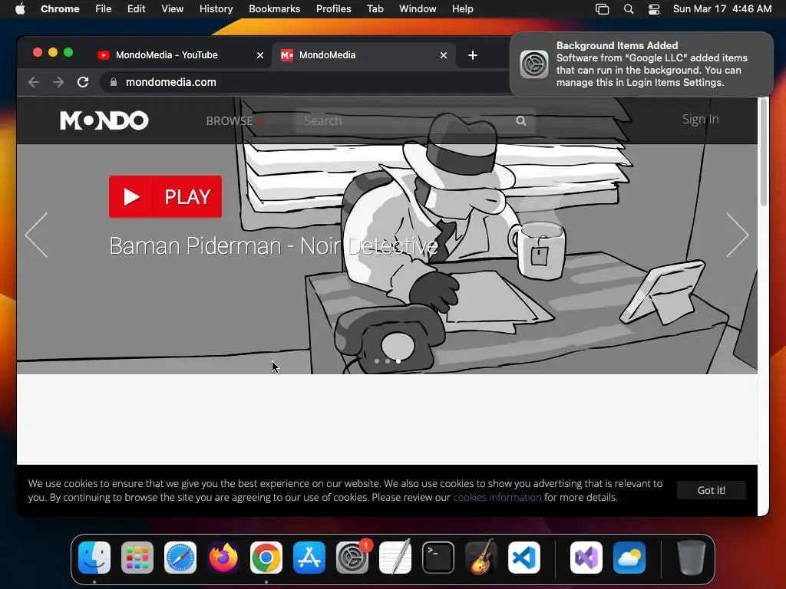Open the Bookmarks menu

(x=274, y=9)
